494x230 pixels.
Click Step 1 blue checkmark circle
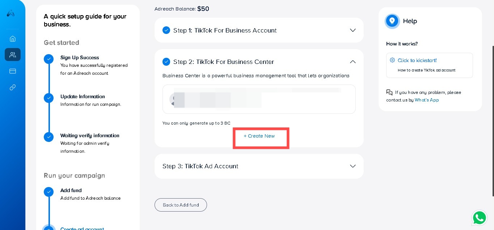pyautogui.click(x=166, y=30)
